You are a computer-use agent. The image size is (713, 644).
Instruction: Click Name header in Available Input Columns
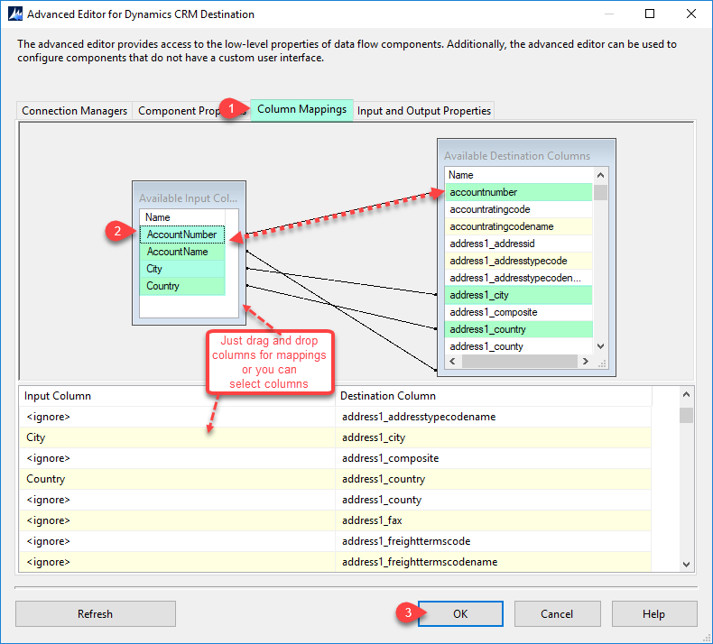(182, 217)
